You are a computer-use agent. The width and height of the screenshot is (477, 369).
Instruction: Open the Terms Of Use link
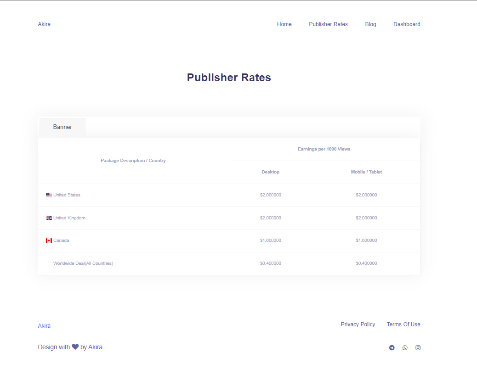coord(403,324)
